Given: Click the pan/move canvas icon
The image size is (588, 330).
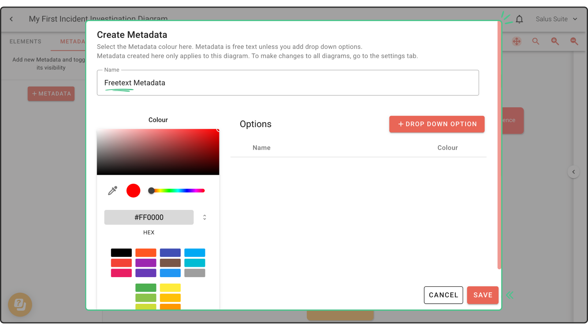Looking at the screenshot, I should 517,41.
